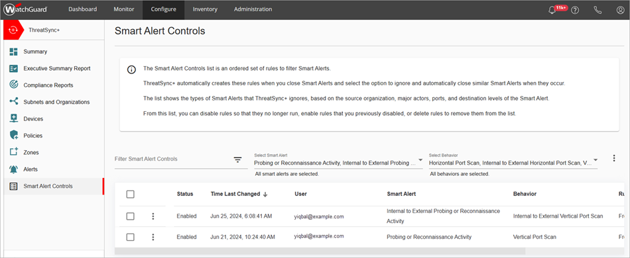This screenshot has width=630, height=258.
Task: Click the filter lines icon
Action: (x=238, y=160)
